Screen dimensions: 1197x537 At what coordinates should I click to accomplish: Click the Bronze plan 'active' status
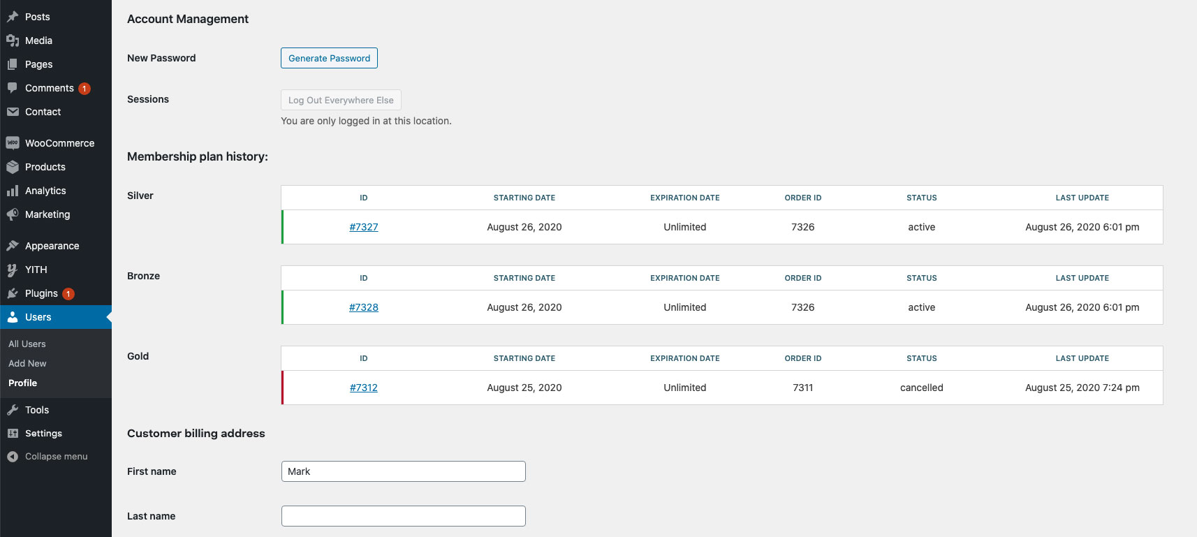click(922, 307)
